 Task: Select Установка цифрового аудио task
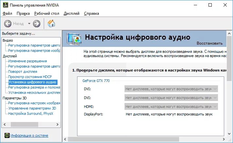point(33,82)
